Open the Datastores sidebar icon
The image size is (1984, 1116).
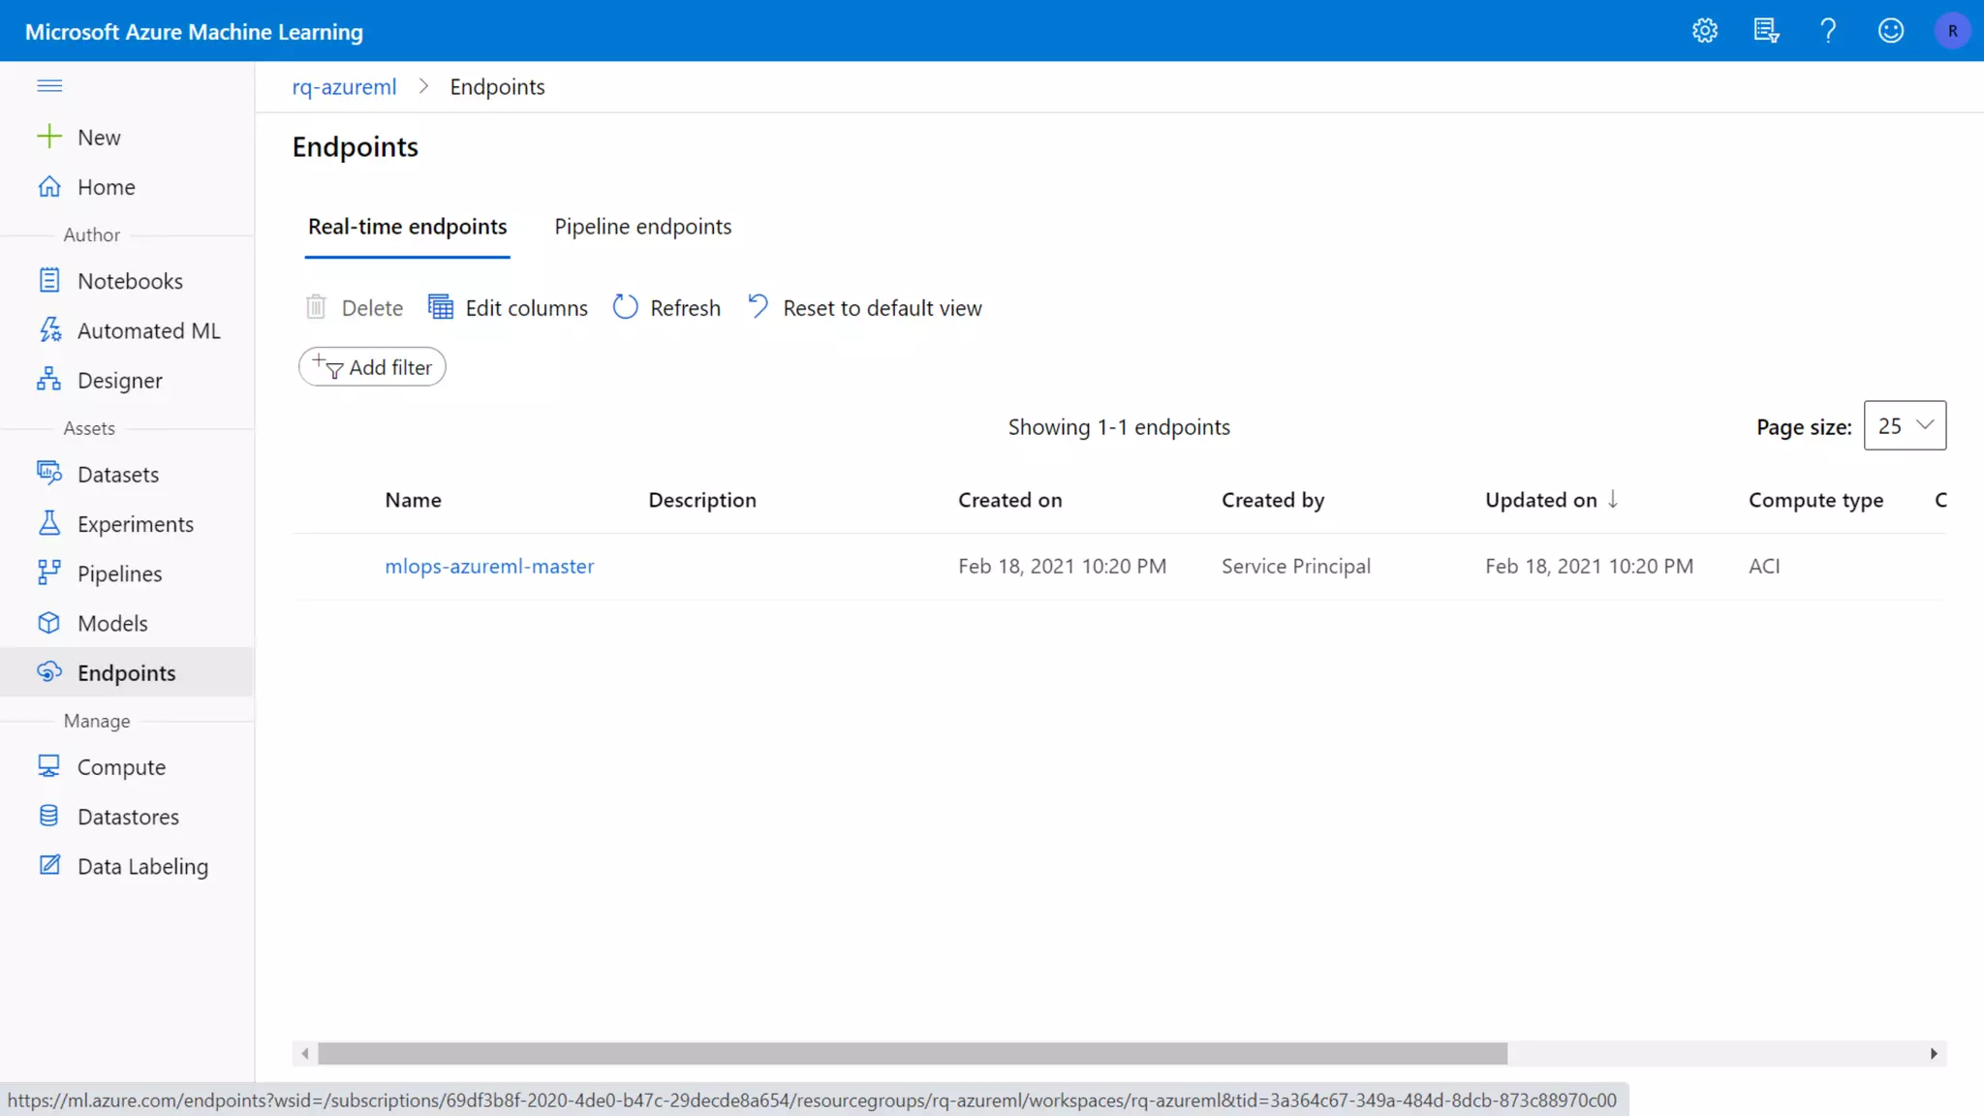(48, 816)
